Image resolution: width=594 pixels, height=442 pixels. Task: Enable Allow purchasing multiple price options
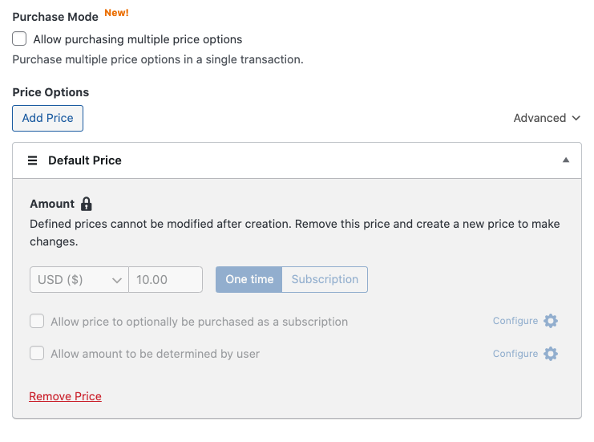[x=20, y=39]
